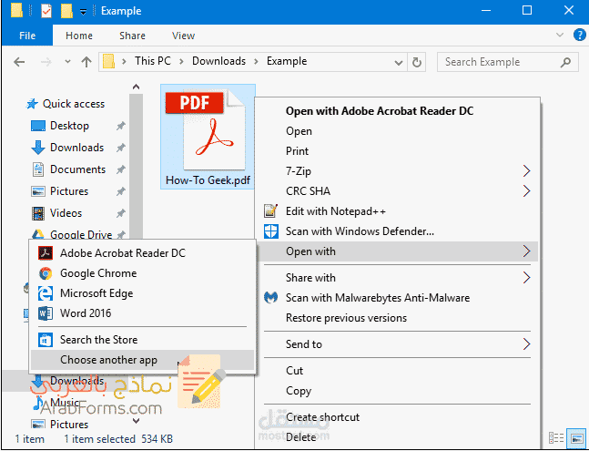Click Downloads in the address bar
Image resolution: width=589 pixels, height=451 pixels.
pos(218,61)
